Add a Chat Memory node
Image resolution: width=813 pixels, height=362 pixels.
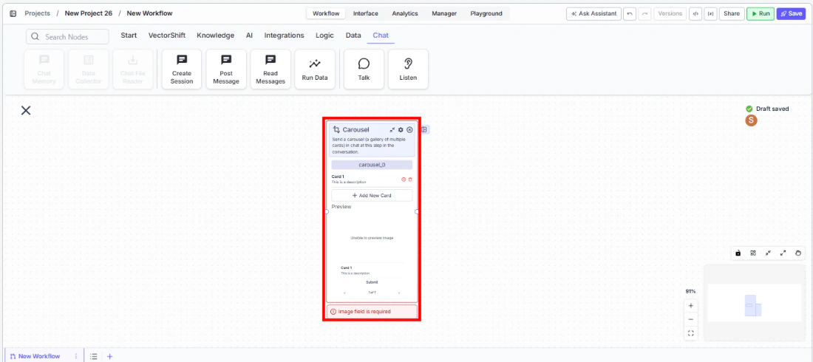44,69
